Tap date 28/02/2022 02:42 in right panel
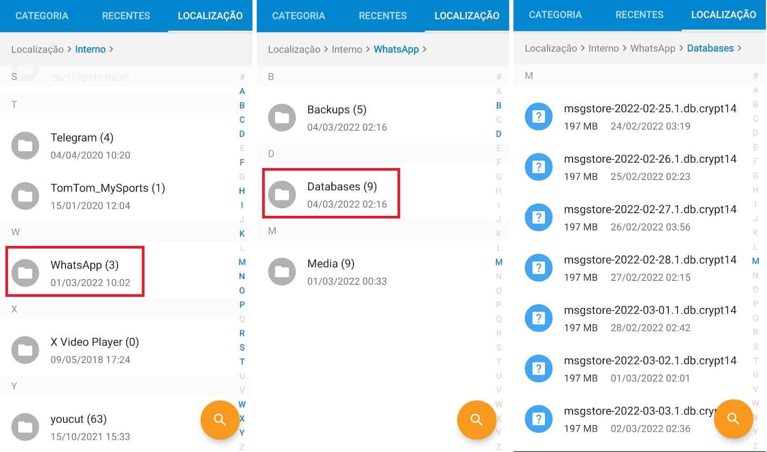 [650, 328]
